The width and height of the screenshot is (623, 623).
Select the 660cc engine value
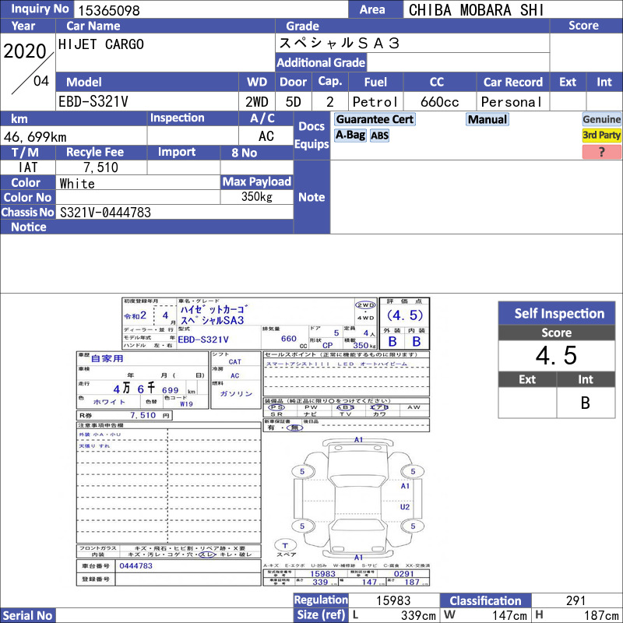pyautogui.click(x=439, y=102)
